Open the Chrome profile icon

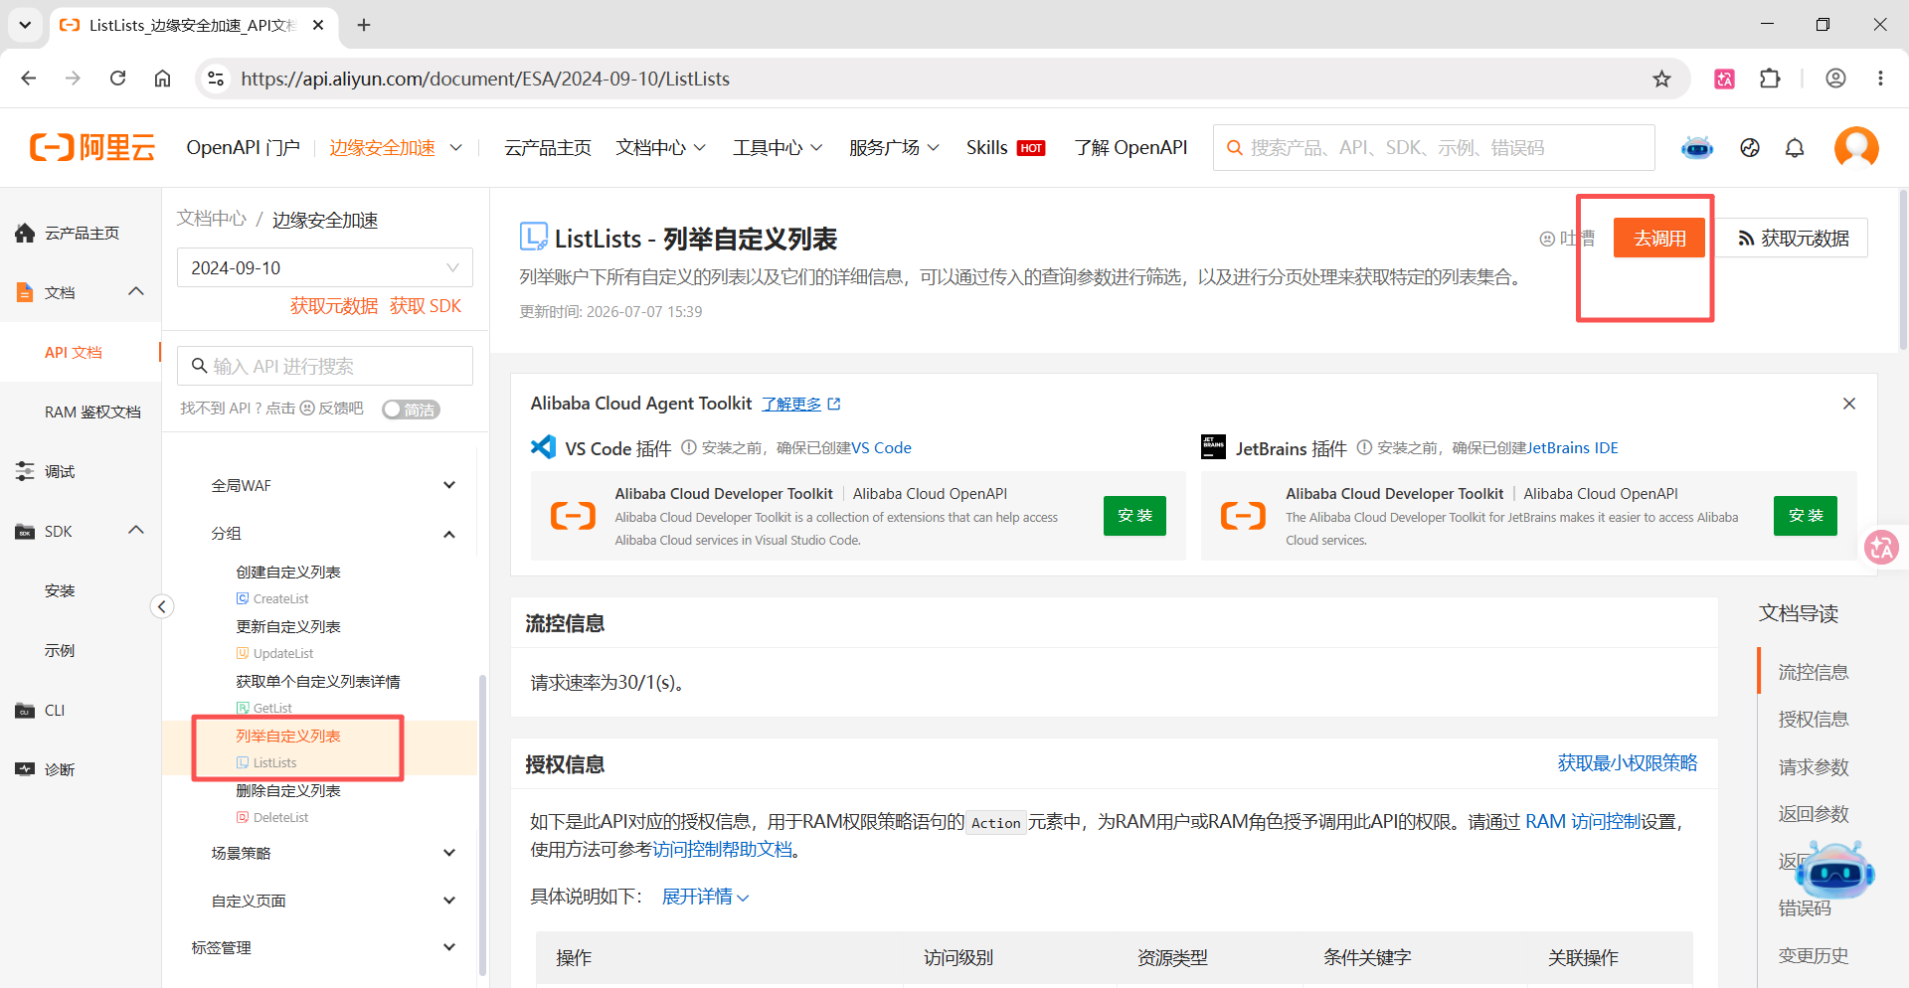1835,79
